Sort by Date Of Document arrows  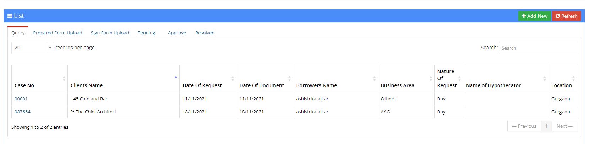click(289, 78)
